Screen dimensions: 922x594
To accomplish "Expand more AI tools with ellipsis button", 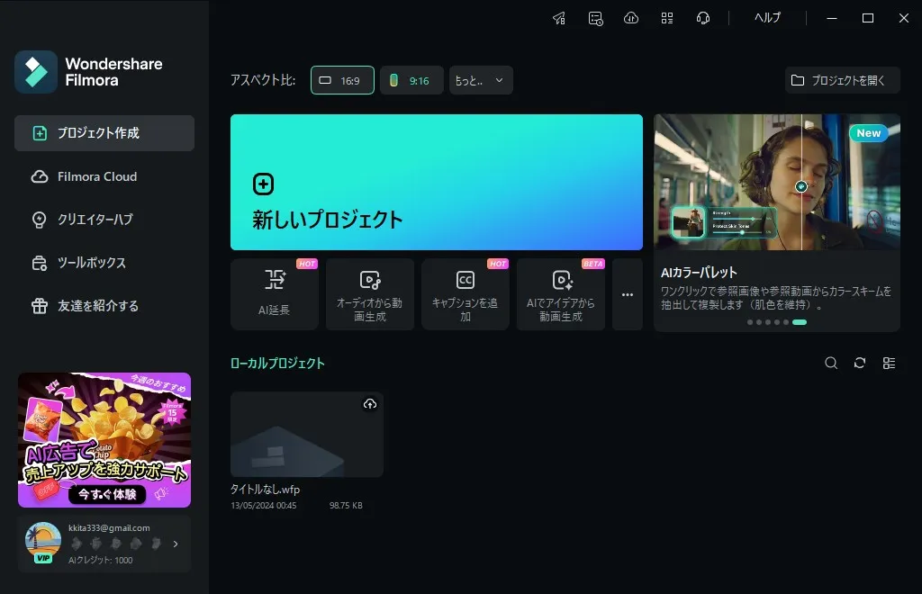I will point(627,294).
